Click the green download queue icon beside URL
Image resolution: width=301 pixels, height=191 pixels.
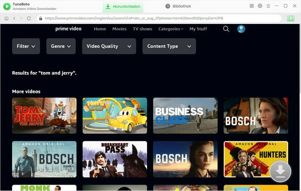pyautogui.click(x=291, y=18)
